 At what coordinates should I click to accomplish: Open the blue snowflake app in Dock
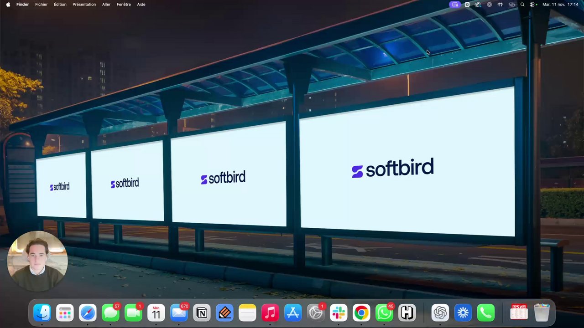[463, 313]
